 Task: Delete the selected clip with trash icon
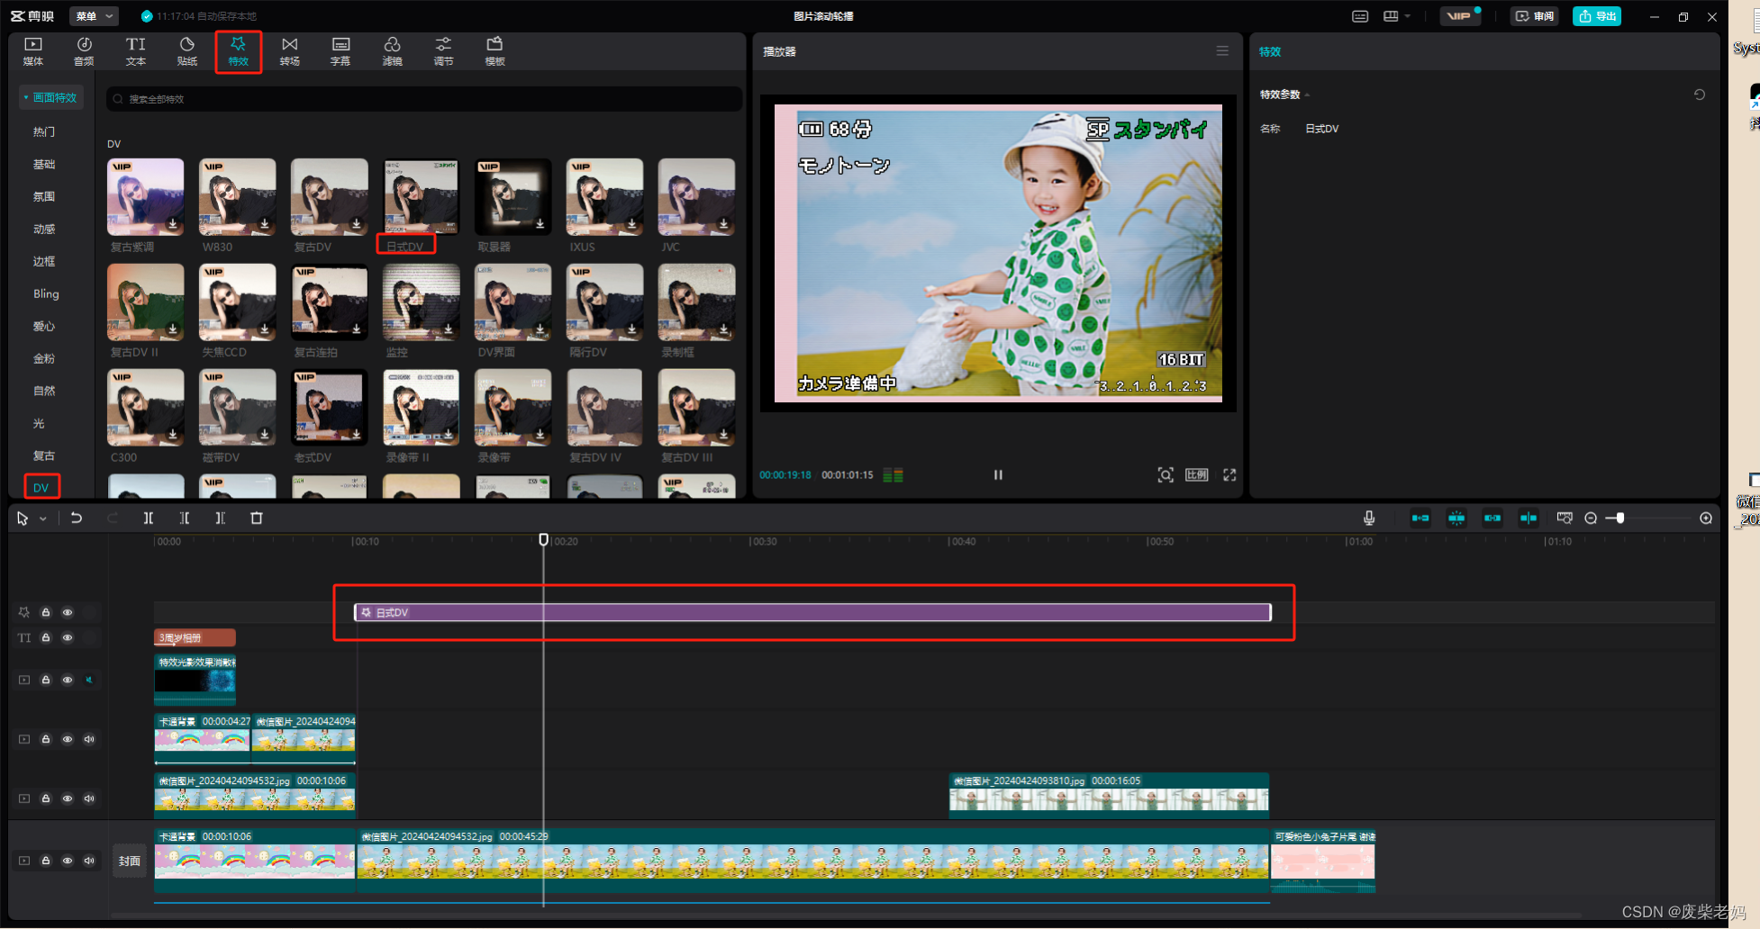pos(257,519)
